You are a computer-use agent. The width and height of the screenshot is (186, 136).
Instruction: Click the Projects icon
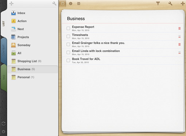(13, 37)
